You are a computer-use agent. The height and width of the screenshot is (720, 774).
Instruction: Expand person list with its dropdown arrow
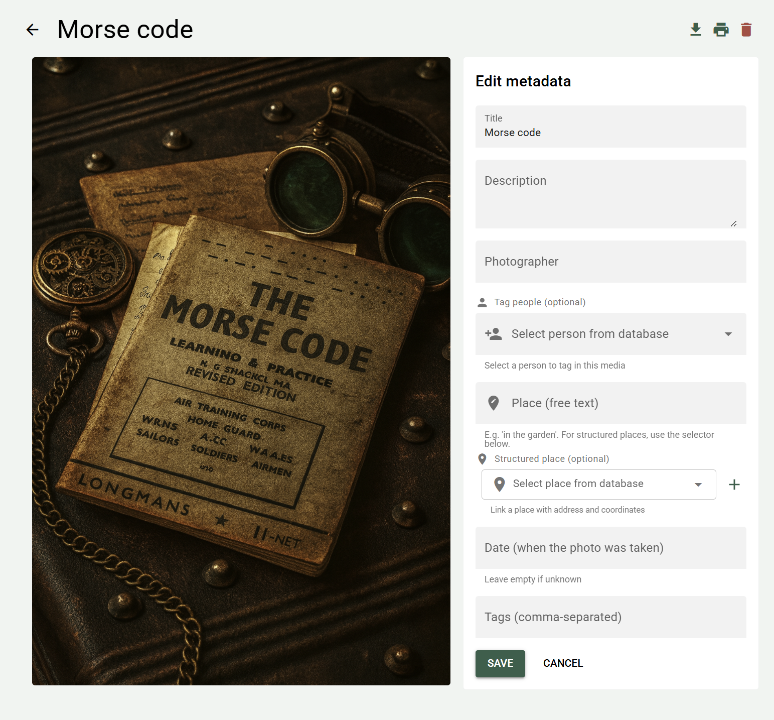(x=728, y=334)
